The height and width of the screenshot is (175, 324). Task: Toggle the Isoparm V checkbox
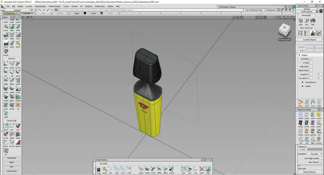pyautogui.click(x=321, y=74)
